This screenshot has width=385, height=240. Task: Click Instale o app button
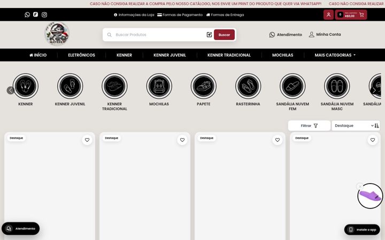[x=362, y=230]
